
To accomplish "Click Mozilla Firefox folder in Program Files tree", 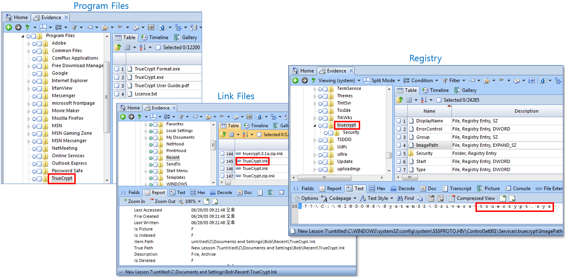I will 68,118.
